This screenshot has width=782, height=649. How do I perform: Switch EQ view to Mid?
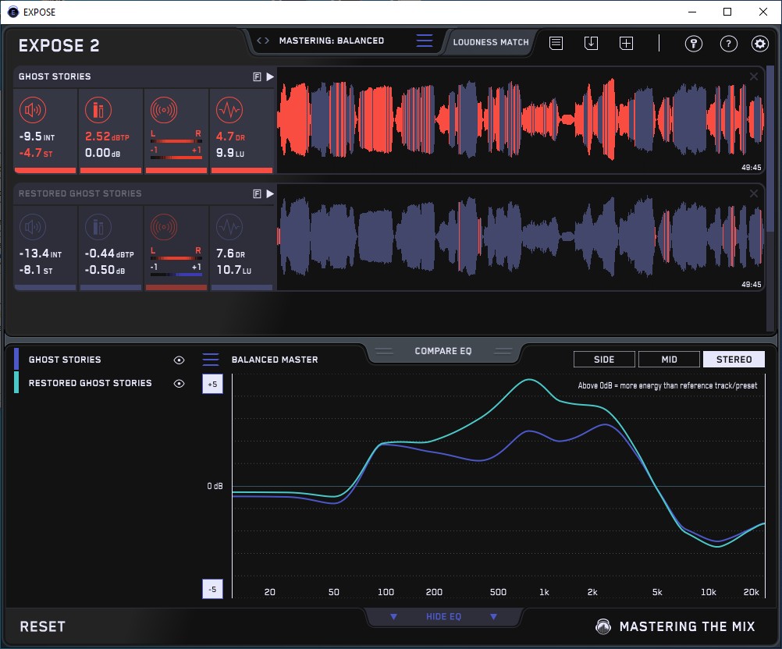point(669,360)
